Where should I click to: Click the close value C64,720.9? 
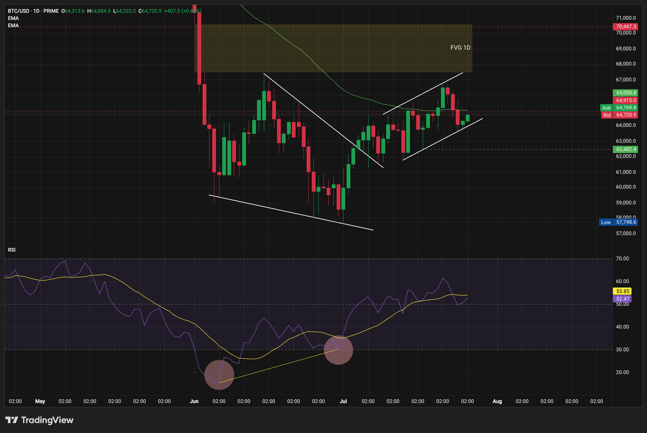(150, 11)
